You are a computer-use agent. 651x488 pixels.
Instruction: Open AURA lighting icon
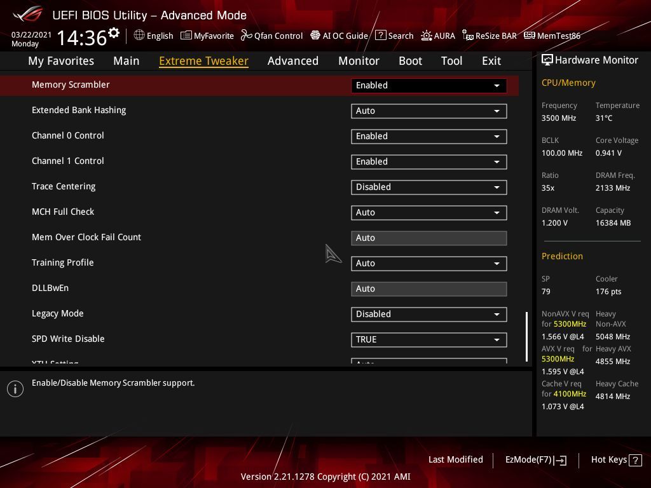click(427, 36)
